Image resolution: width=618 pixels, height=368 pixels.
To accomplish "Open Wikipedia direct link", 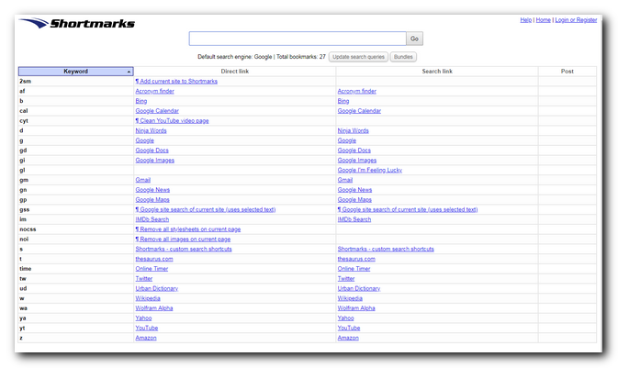I will (x=148, y=298).
